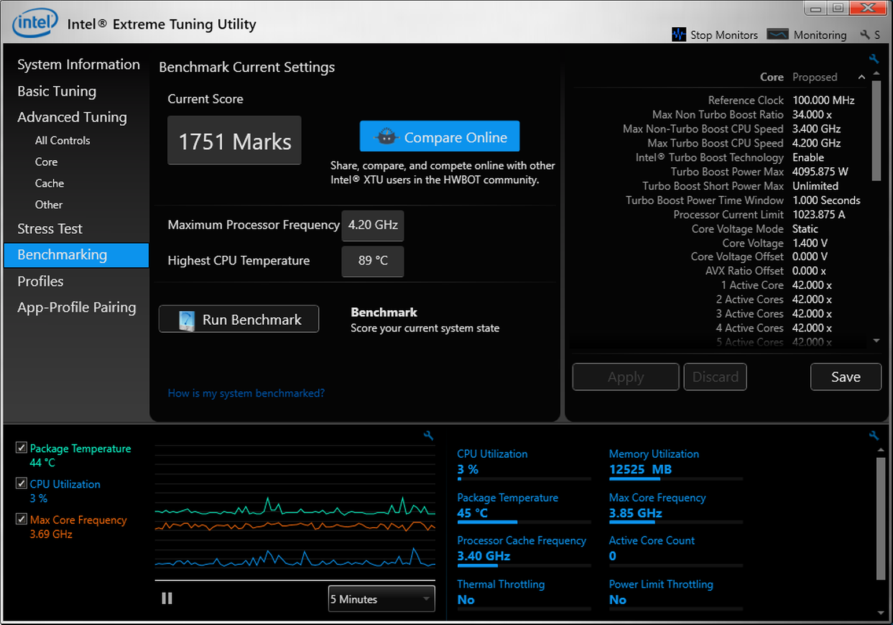
Task: Open Advanced Tuning section
Action: pos(72,117)
